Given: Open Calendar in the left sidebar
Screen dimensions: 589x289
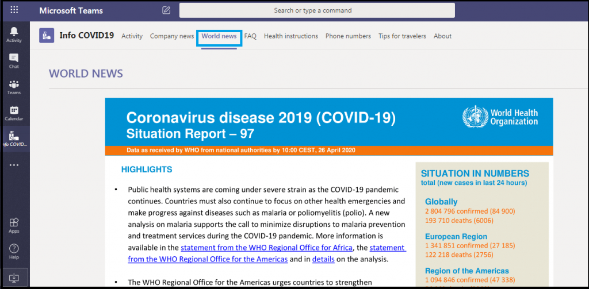Looking at the screenshot, I should pyautogui.click(x=14, y=113).
